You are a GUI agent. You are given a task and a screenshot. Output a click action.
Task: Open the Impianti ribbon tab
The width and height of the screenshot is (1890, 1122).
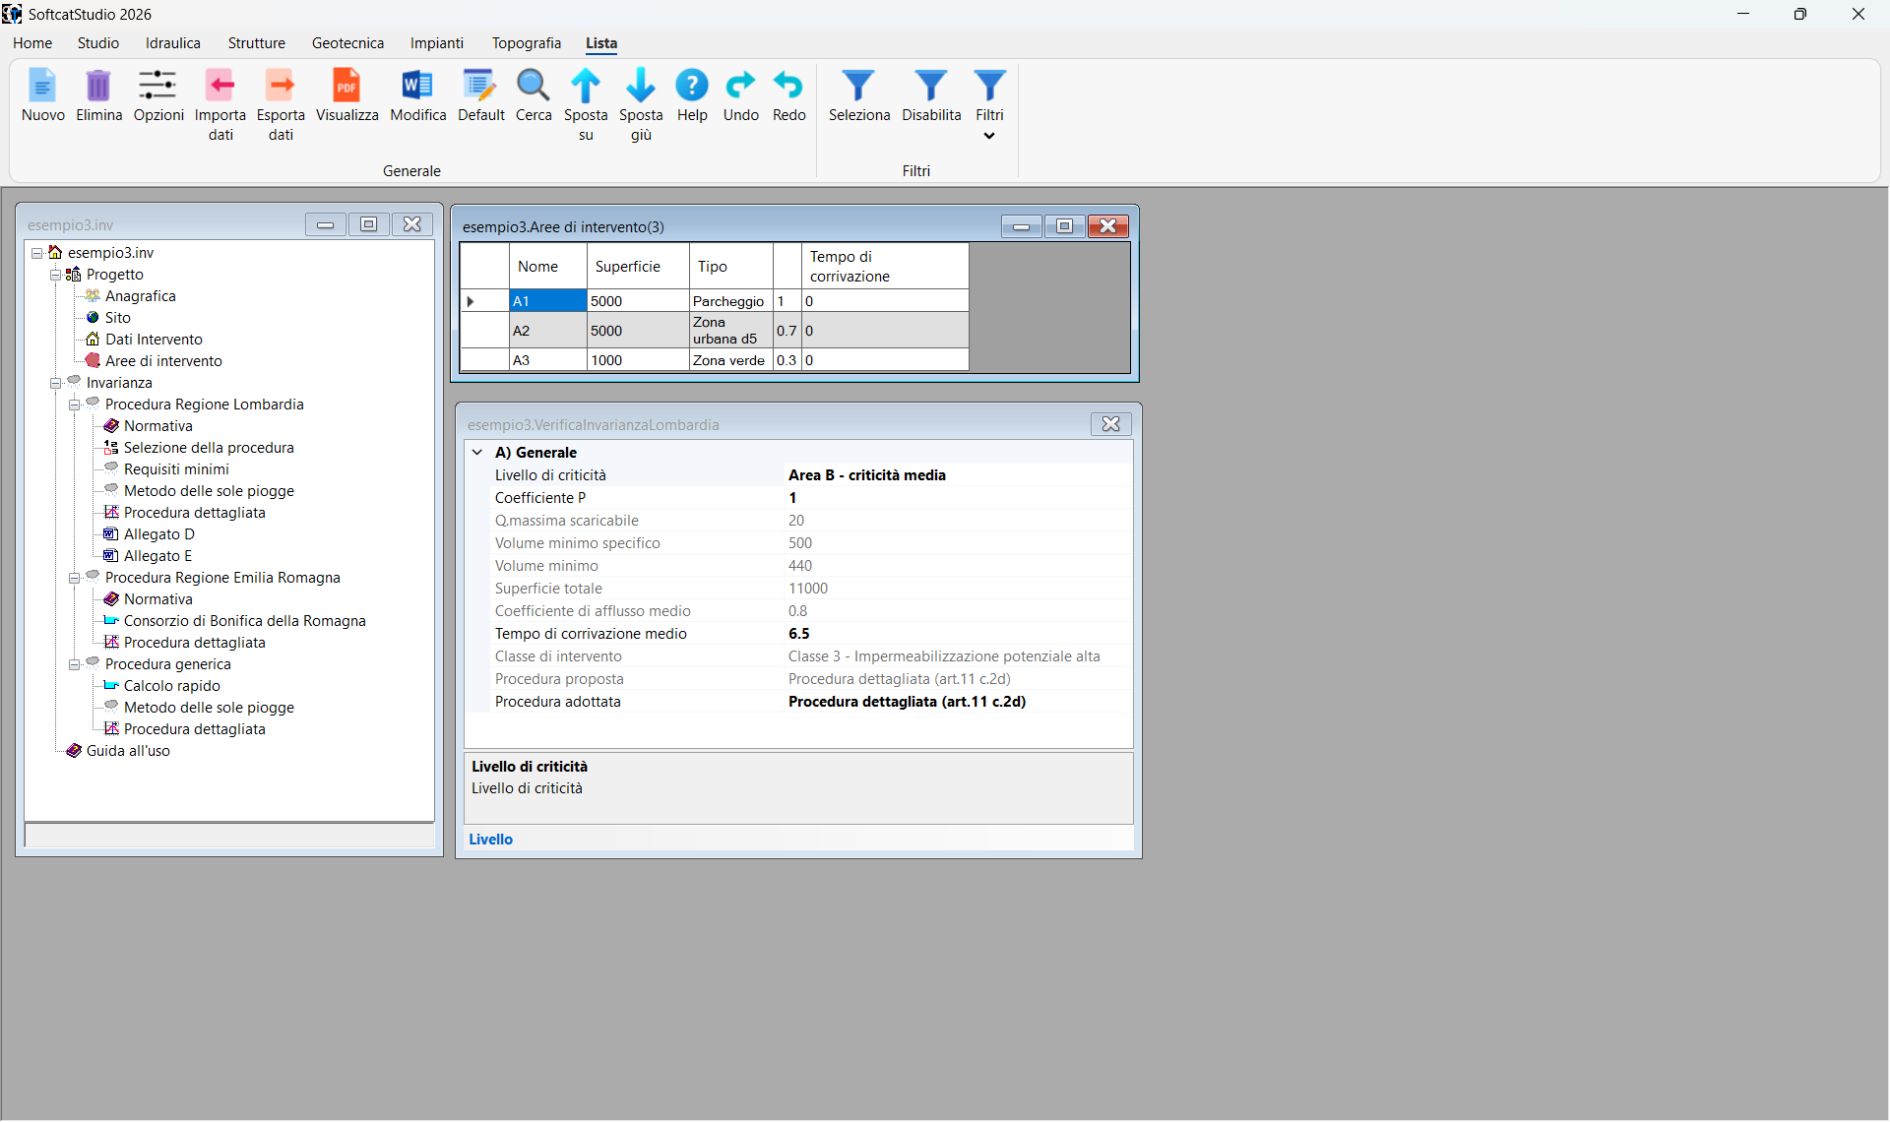437,43
